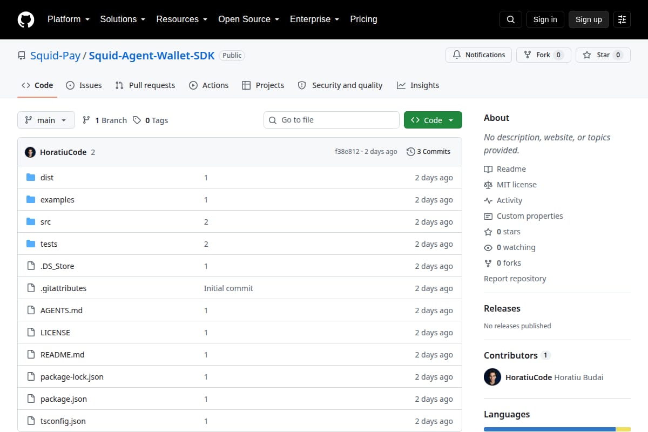Screen dimensions: 648x432
Task: Expand the Solutions menu
Action: click(123, 19)
